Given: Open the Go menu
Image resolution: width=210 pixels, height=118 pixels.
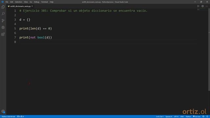Looking at the screenshot, I should click(x=31, y=2).
